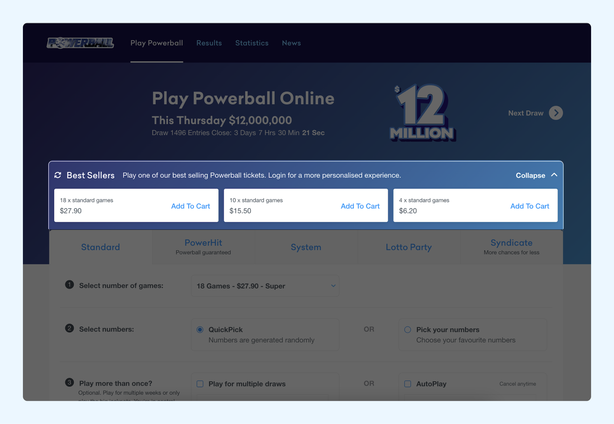The height and width of the screenshot is (424, 614).
Task: Click the $27.90 price text
Action: coord(71,211)
